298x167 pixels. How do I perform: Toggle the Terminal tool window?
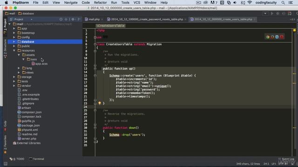click(36, 159)
